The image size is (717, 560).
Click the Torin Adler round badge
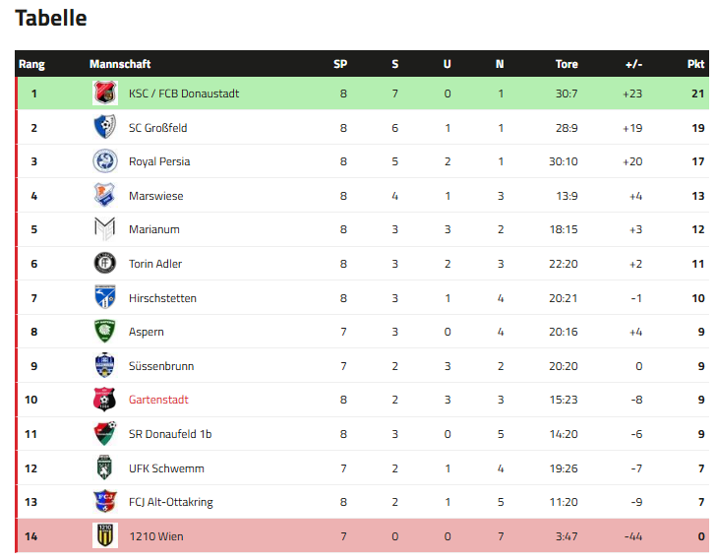tap(104, 264)
